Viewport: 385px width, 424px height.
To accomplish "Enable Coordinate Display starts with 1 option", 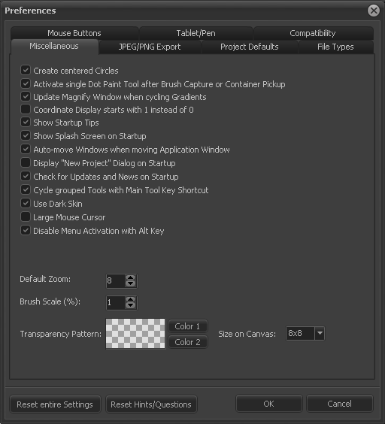I will [x=26, y=109].
